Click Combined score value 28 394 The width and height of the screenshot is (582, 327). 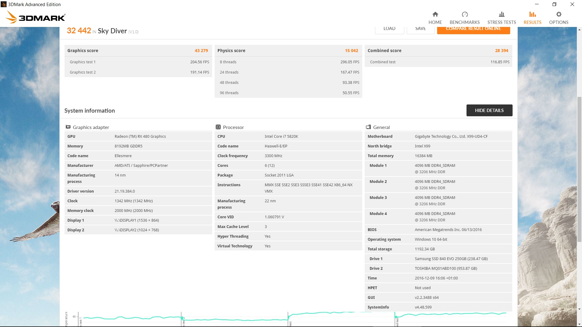(x=502, y=51)
